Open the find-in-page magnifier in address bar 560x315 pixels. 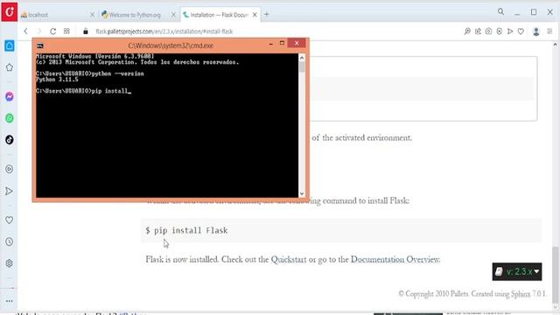467,31
